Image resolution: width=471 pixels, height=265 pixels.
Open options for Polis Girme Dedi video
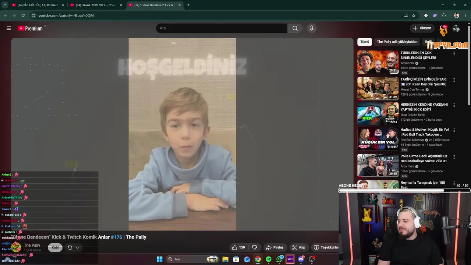(x=454, y=157)
